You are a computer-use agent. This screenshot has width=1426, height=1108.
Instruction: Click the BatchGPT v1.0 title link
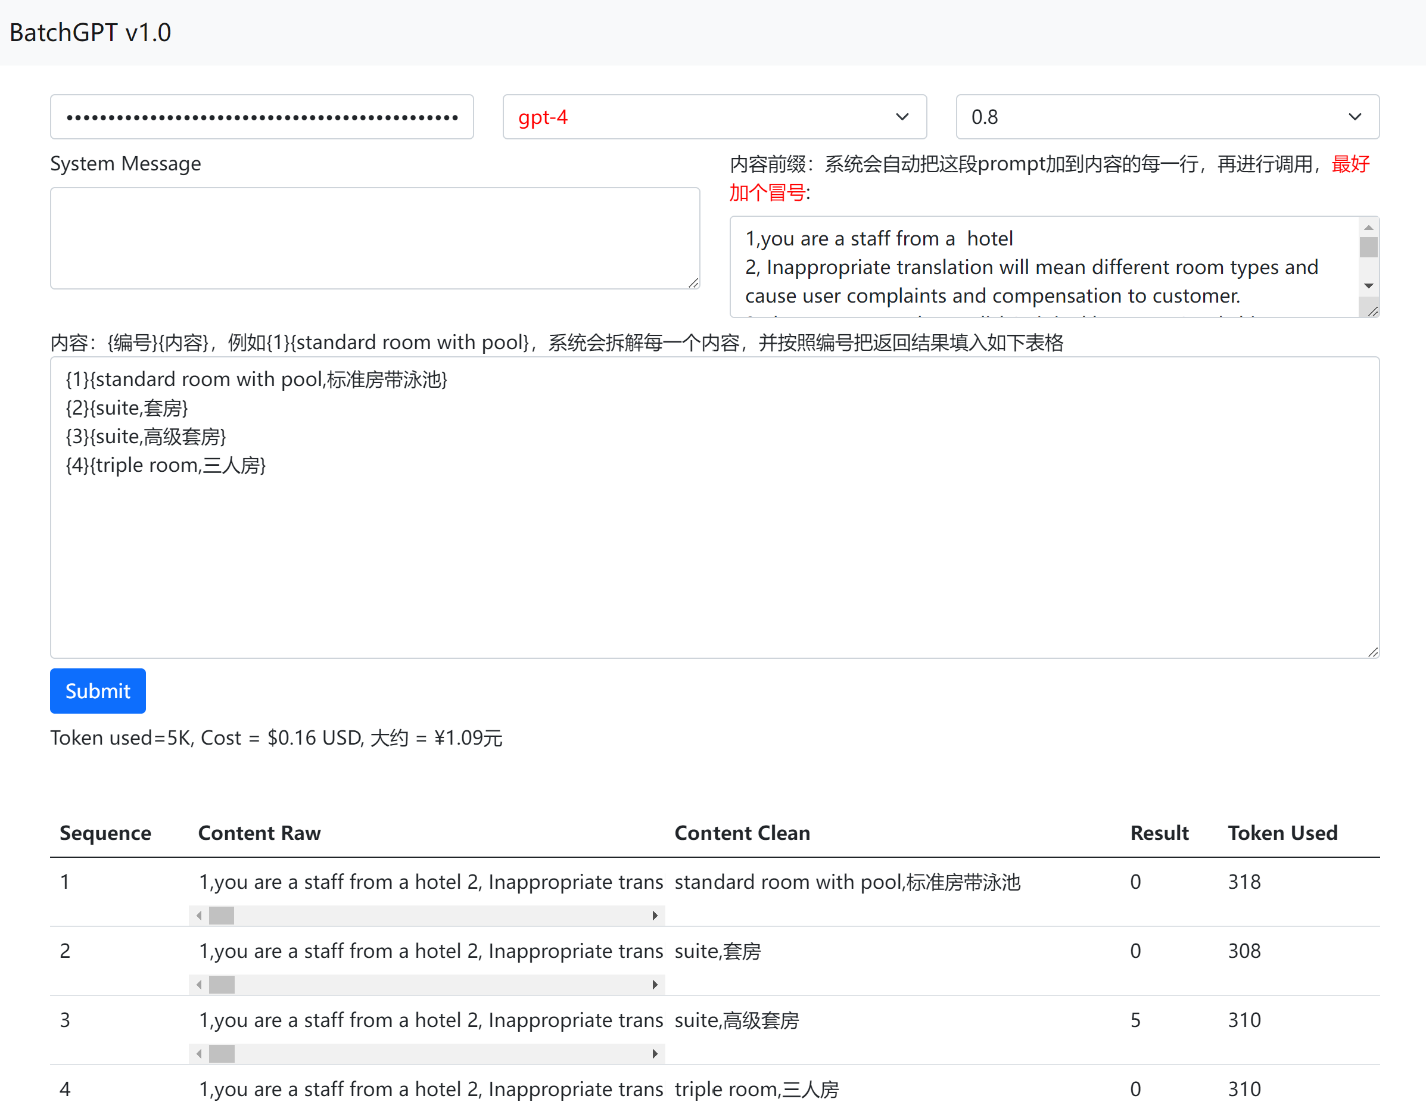pyautogui.click(x=90, y=33)
